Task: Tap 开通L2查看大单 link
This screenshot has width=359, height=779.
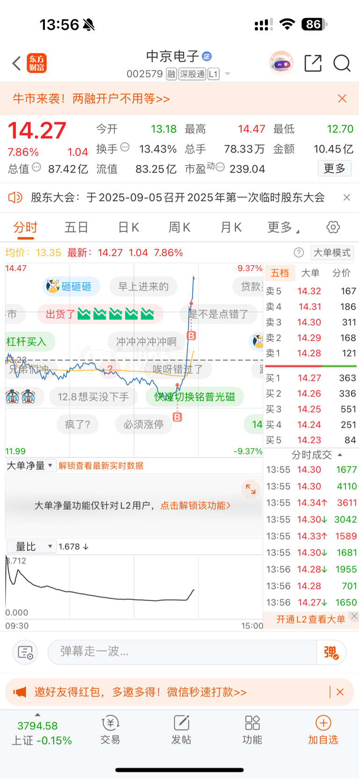Action: click(310, 619)
